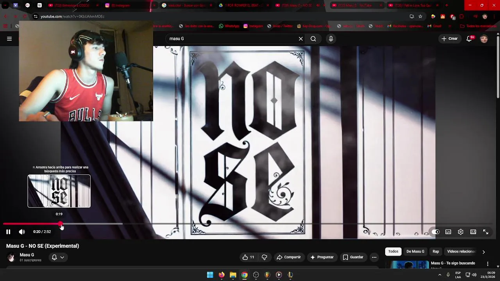Open the Instagram bookmark
The image size is (500, 281).
point(253,26)
